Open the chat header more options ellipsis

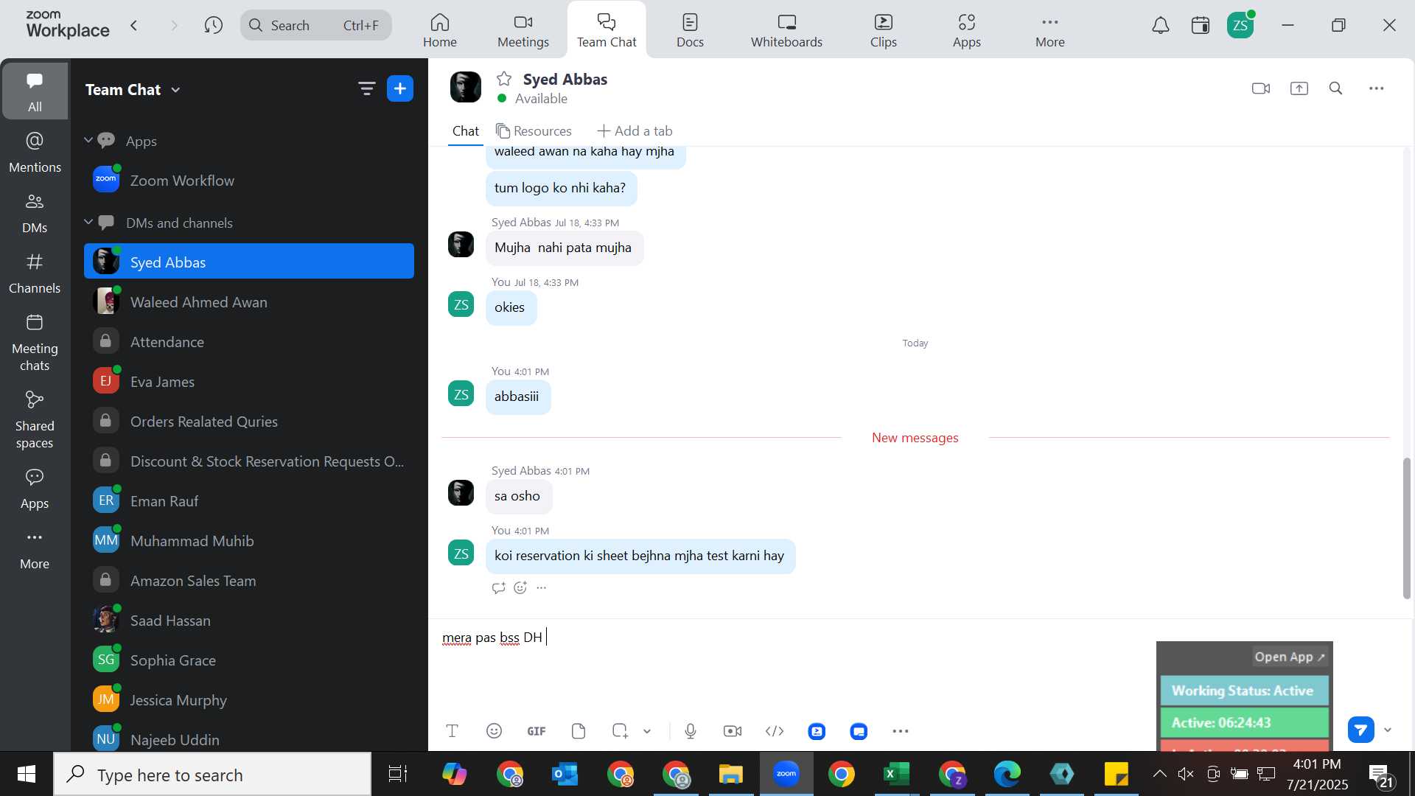[x=1376, y=88]
